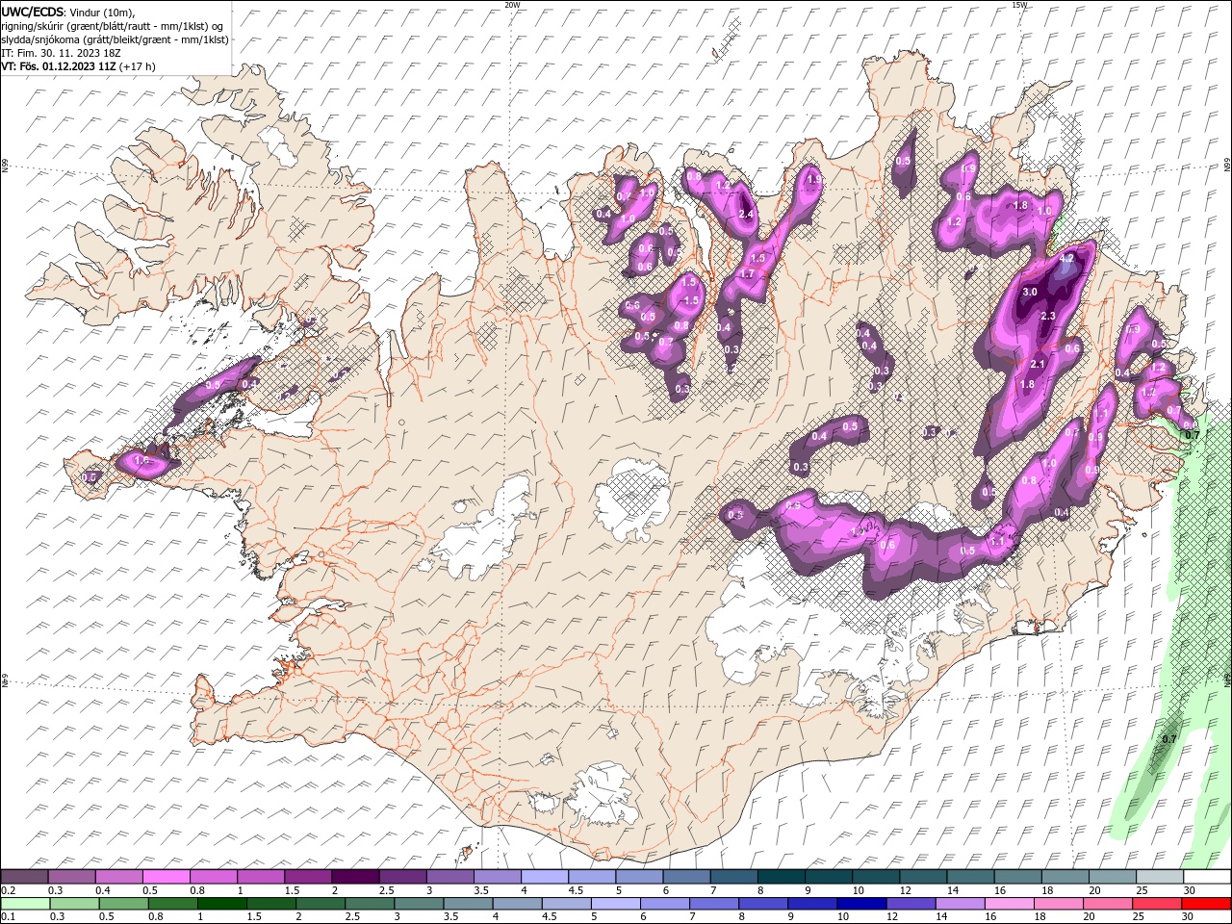Select the palest green rain swatch at 0.1

[25, 904]
